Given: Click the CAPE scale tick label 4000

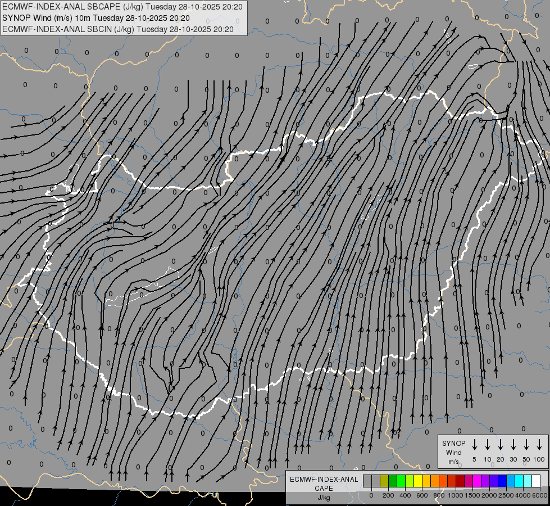Looking at the screenshot, I should [x=523, y=495].
